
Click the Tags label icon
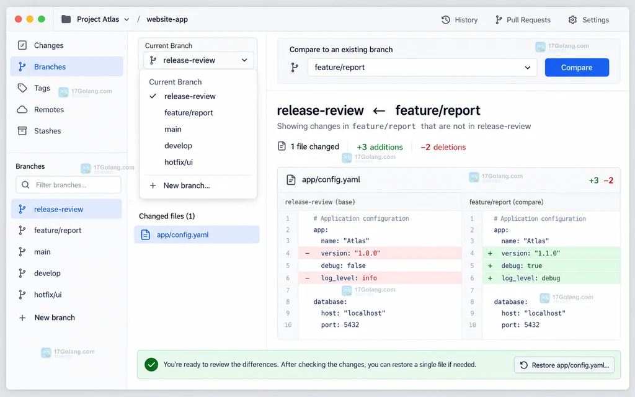tap(22, 88)
